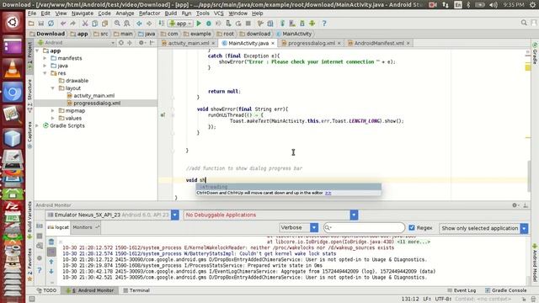Click the logcat scroll-up arrow icon
Image resolution: width=539 pixels, height=303 pixels.
tap(51, 262)
